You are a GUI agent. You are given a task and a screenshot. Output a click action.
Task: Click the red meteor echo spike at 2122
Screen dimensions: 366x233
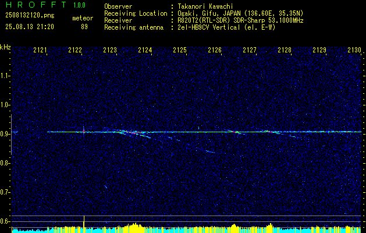(x=84, y=131)
